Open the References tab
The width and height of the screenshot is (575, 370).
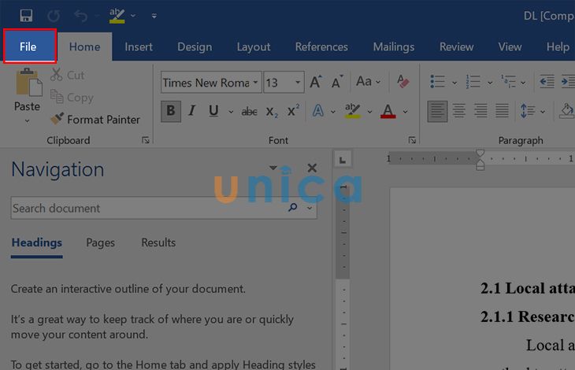[x=321, y=47]
